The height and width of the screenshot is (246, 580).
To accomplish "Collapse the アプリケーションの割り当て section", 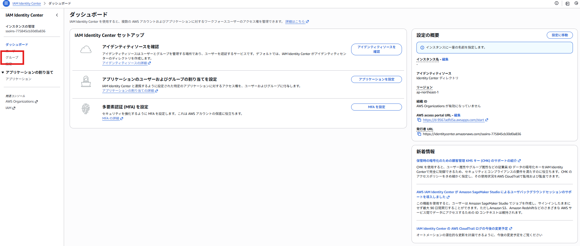I will (3, 72).
